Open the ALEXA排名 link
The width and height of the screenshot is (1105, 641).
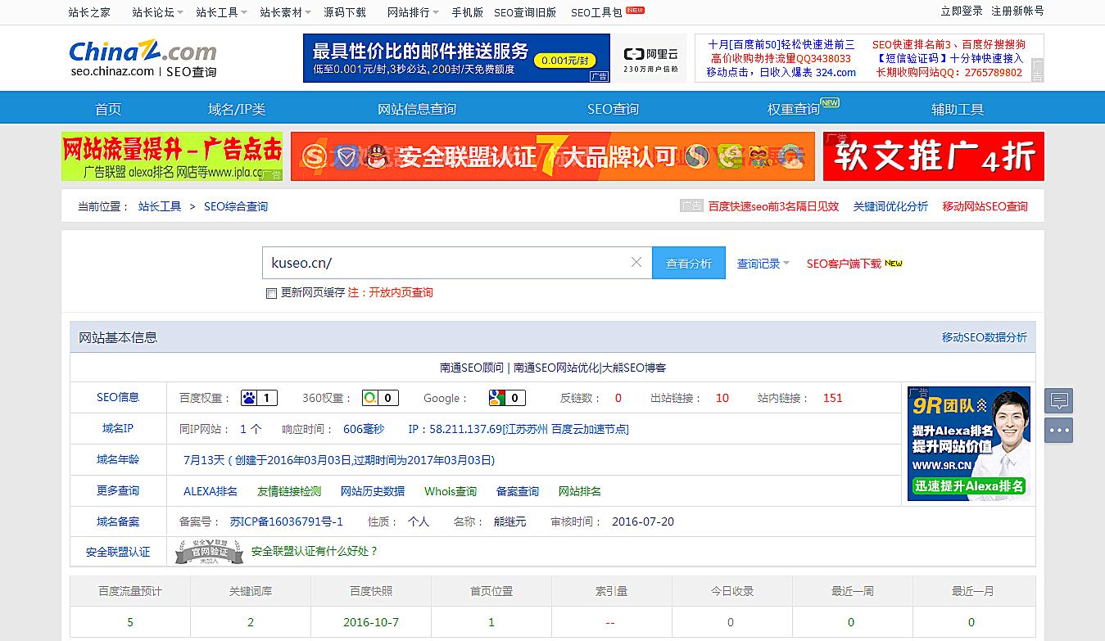click(209, 490)
